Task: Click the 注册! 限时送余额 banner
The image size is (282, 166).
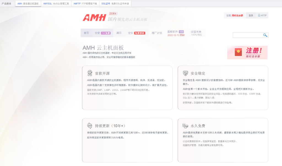Action: point(247,53)
